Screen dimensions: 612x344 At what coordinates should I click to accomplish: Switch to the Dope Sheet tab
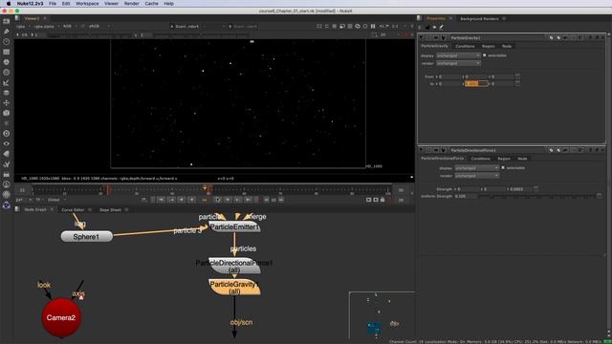coord(110,210)
